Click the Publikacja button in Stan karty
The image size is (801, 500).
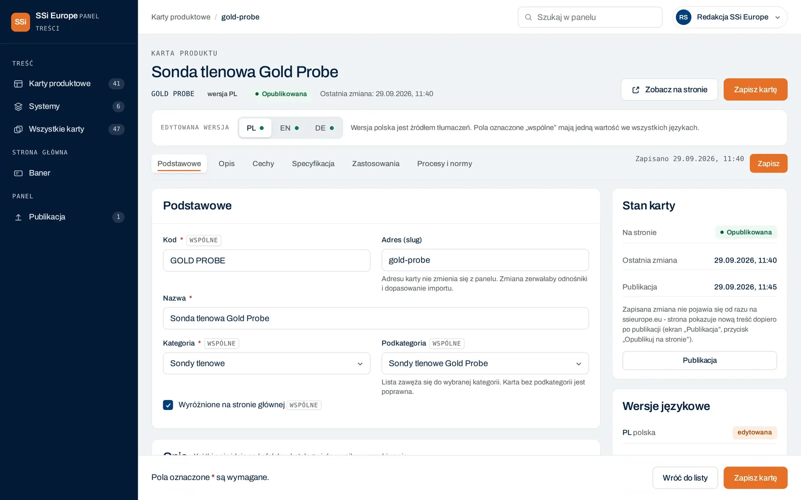[x=699, y=360]
